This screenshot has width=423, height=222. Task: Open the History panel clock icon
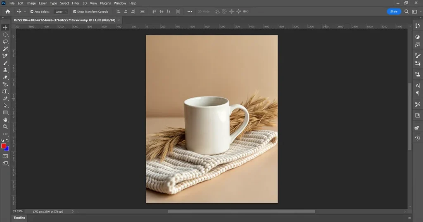click(417, 138)
